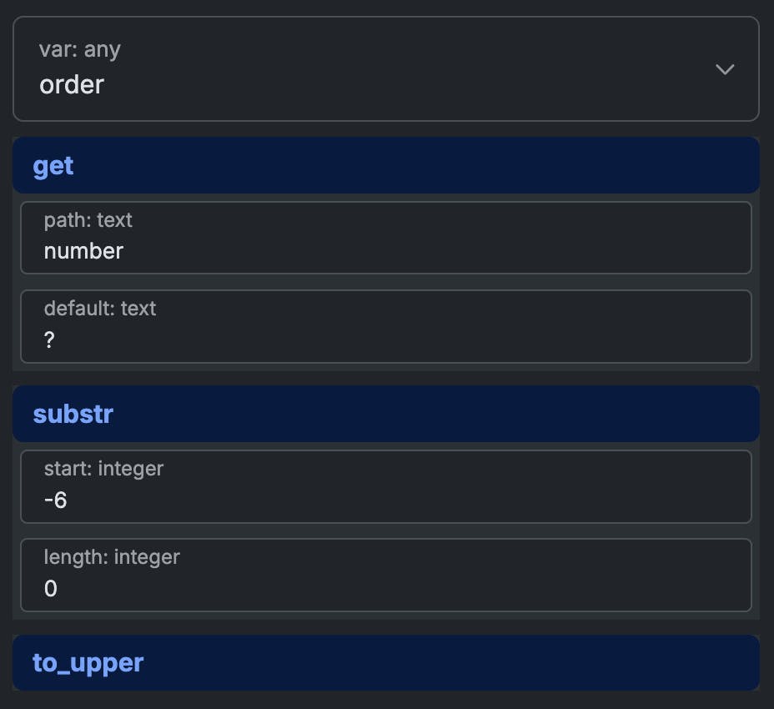774x709 pixels.
Task: Focus the length integer field
Action: (385, 575)
